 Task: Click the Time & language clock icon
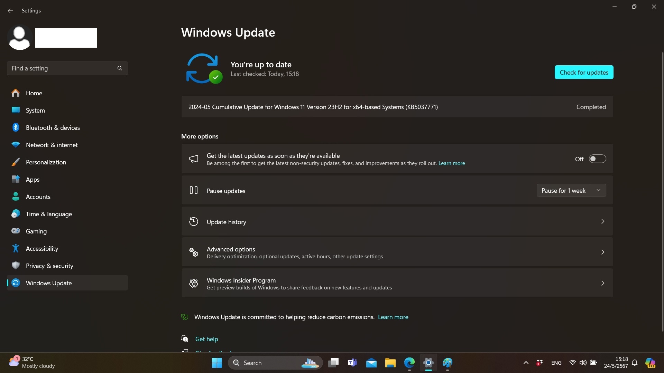(x=16, y=214)
